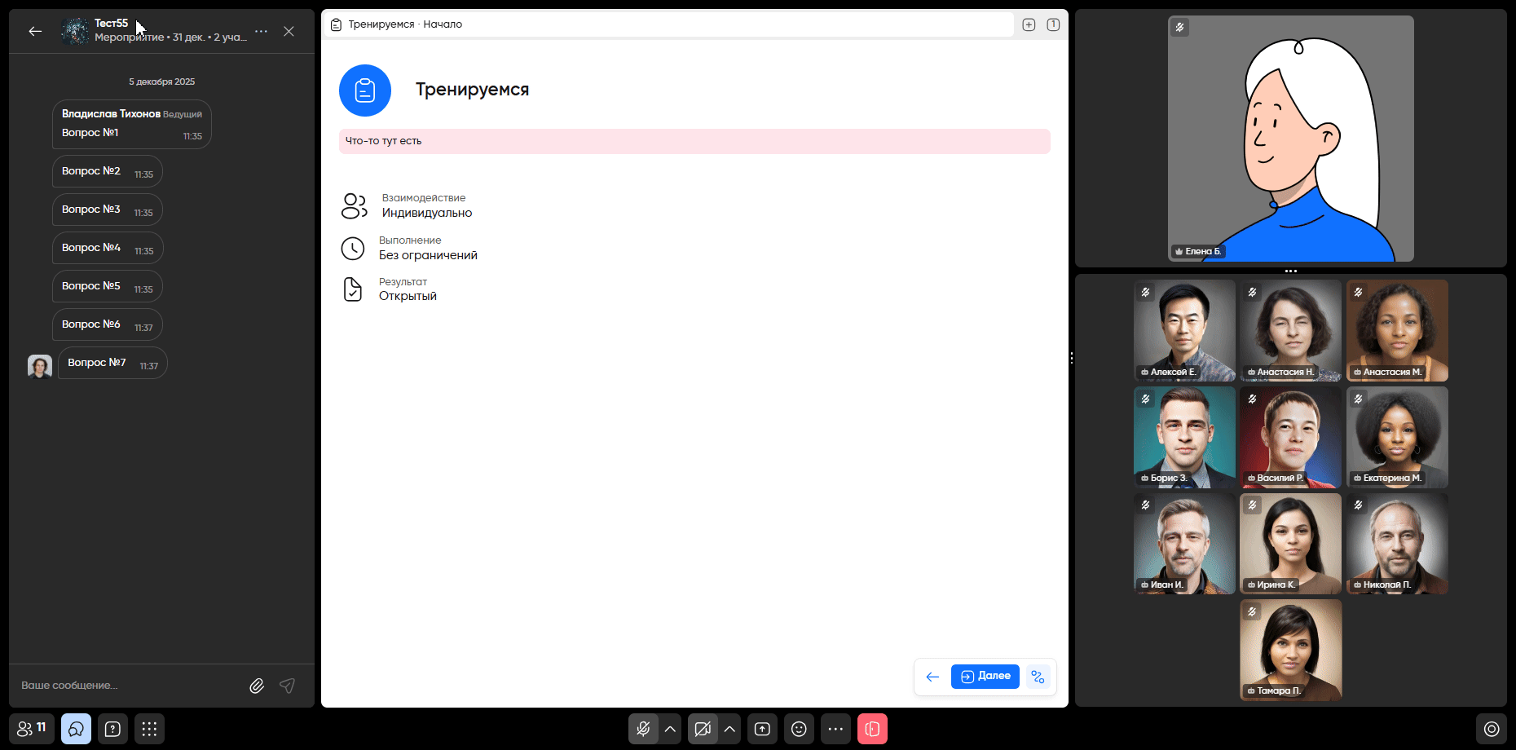Open the questions panel icon
Screen dimensions: 1516x750
click(112, 729)
